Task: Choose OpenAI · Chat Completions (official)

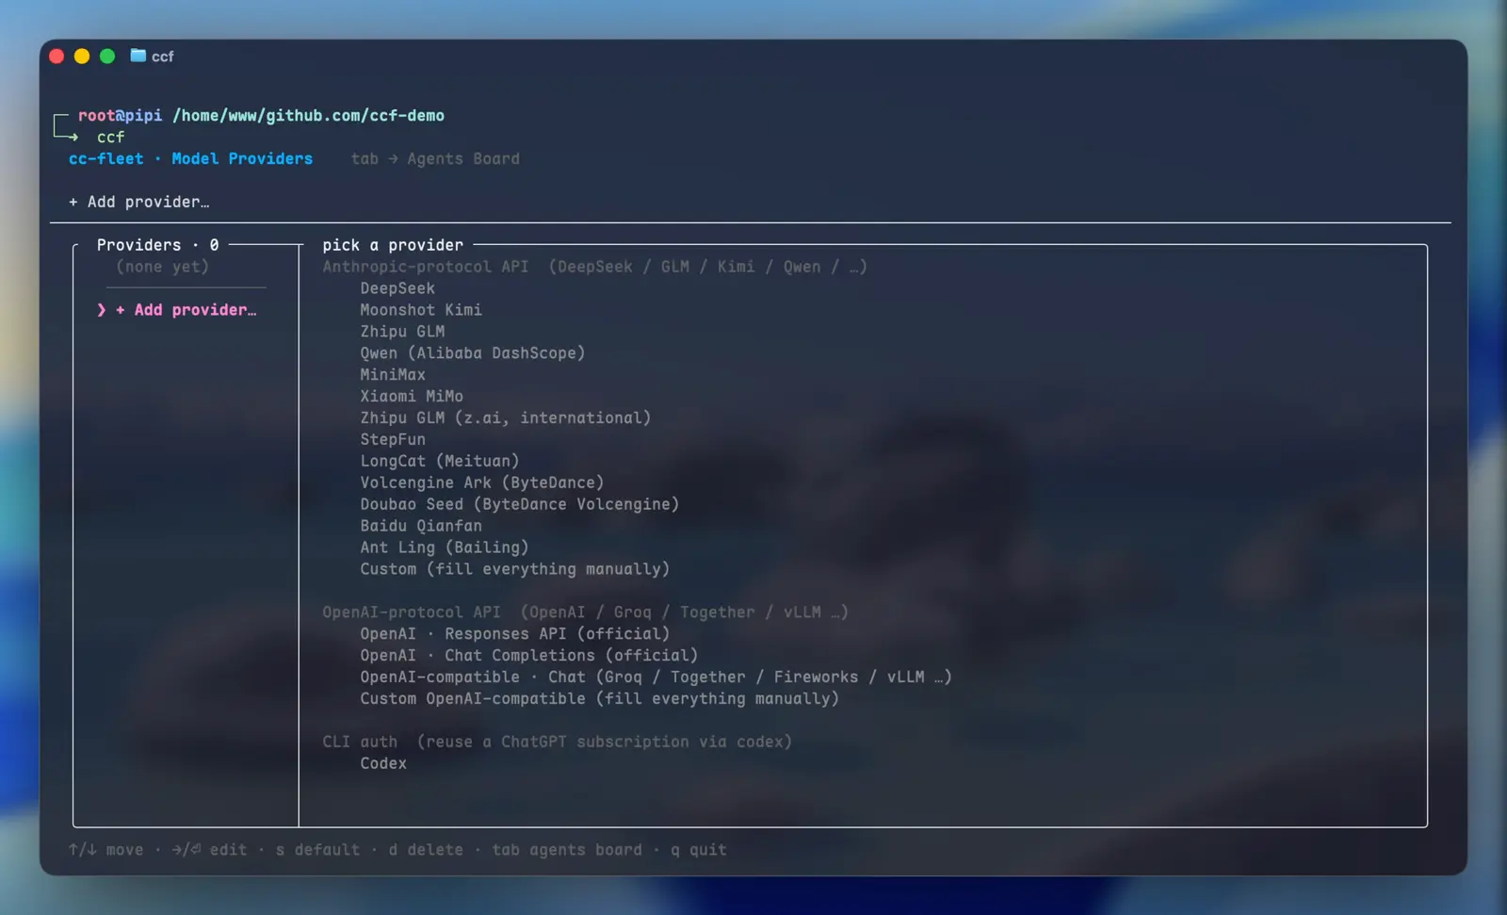Action: [x=529, y=656]
